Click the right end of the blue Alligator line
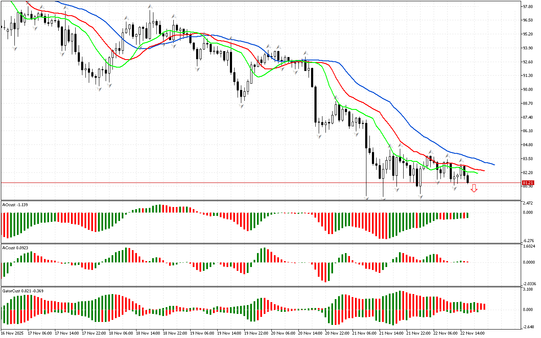 pyautogui.click(x=494, y=164)
